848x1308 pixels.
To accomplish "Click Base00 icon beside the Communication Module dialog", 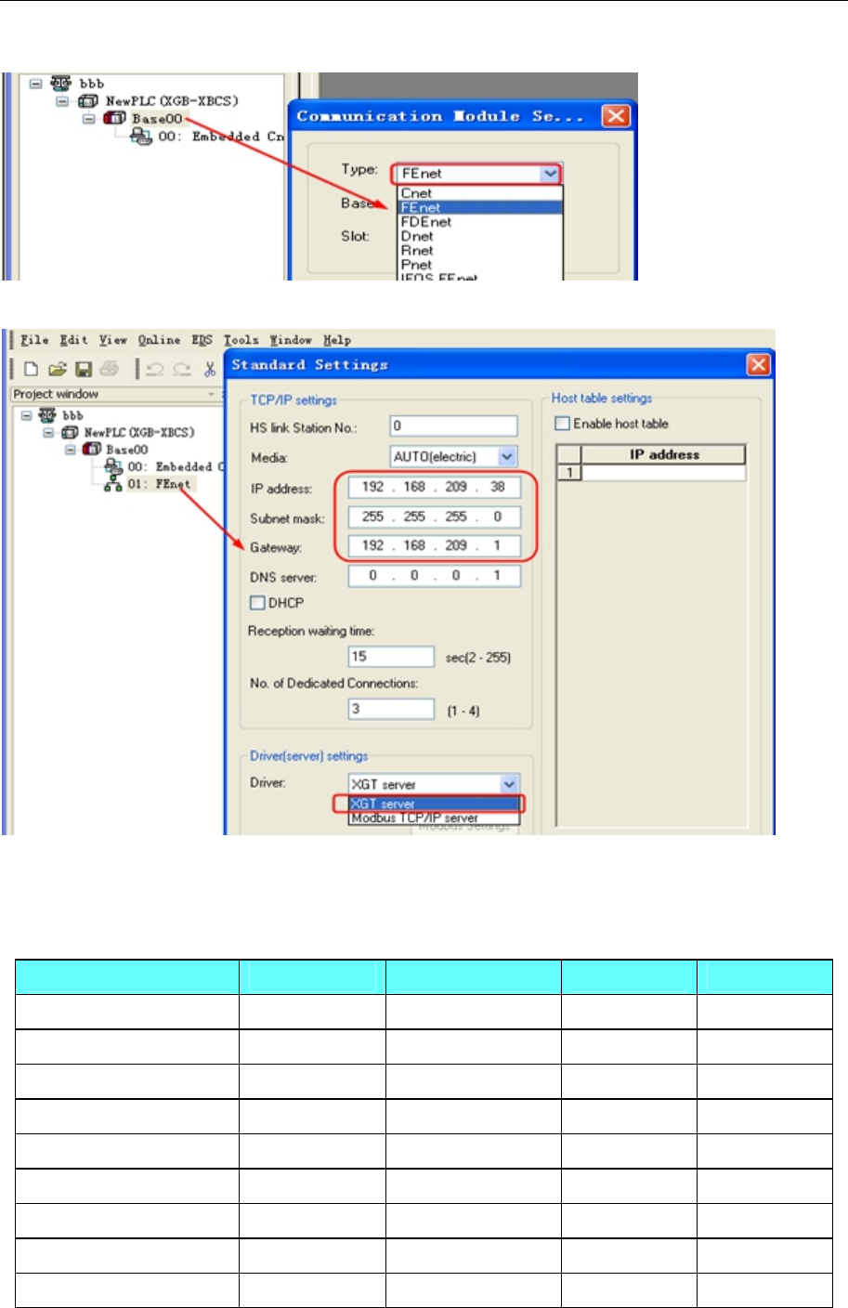I will pos(115,118).
